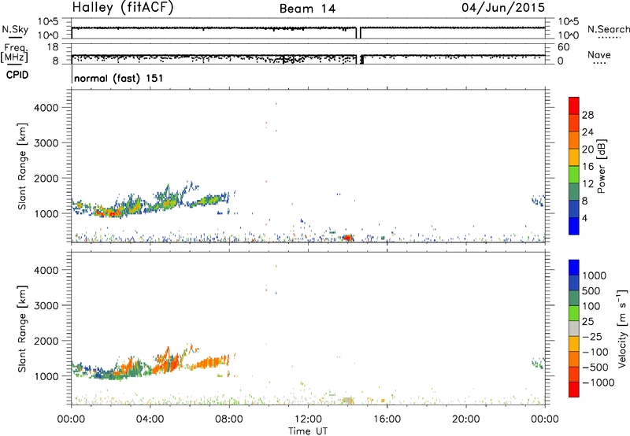The height and width of the screenshot is (436, 630).
Task: Click Velocity colorbar blue segment above 1000
Action: coord(574,268)
